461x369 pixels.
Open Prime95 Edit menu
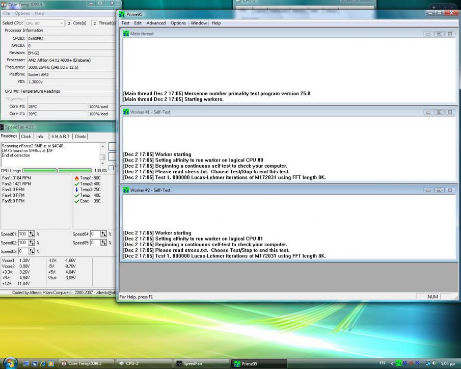(138, 23)
